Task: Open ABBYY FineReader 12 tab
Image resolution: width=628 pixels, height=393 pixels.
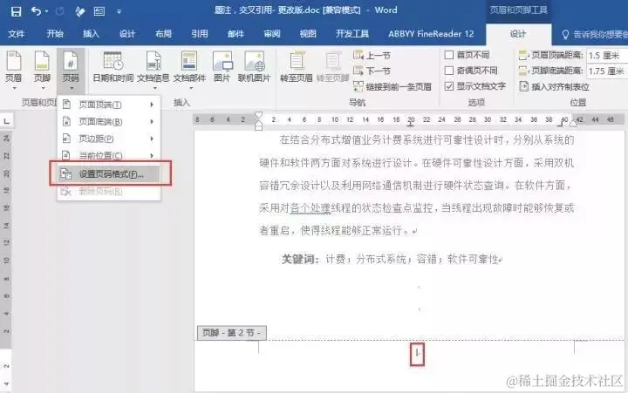Action: click(431, 34)
